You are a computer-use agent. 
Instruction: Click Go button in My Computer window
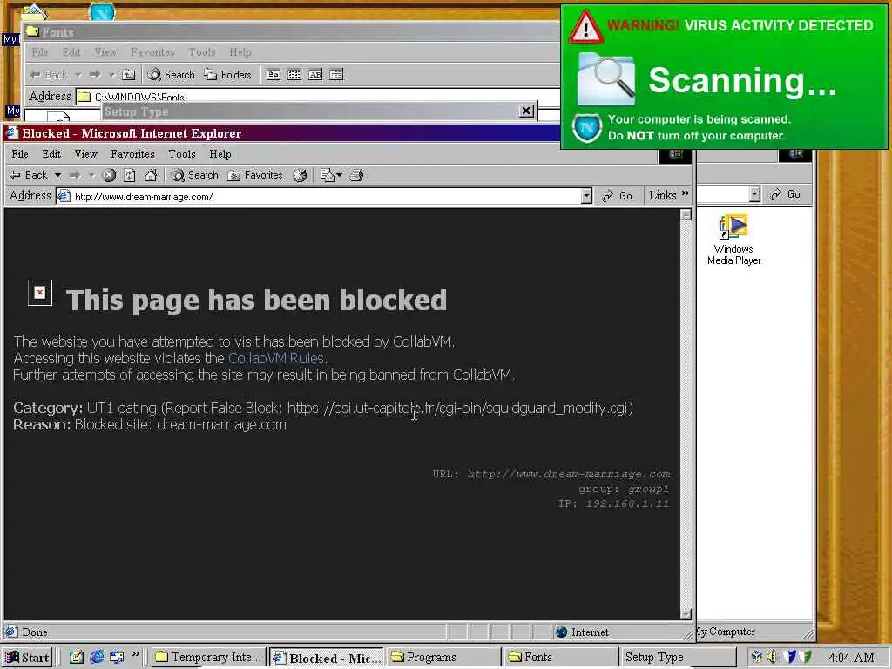pos(787,194)
